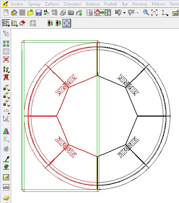Viewport: 179px width, 203px height.
Task: Click the printer icon
Action: pos(63,13)
